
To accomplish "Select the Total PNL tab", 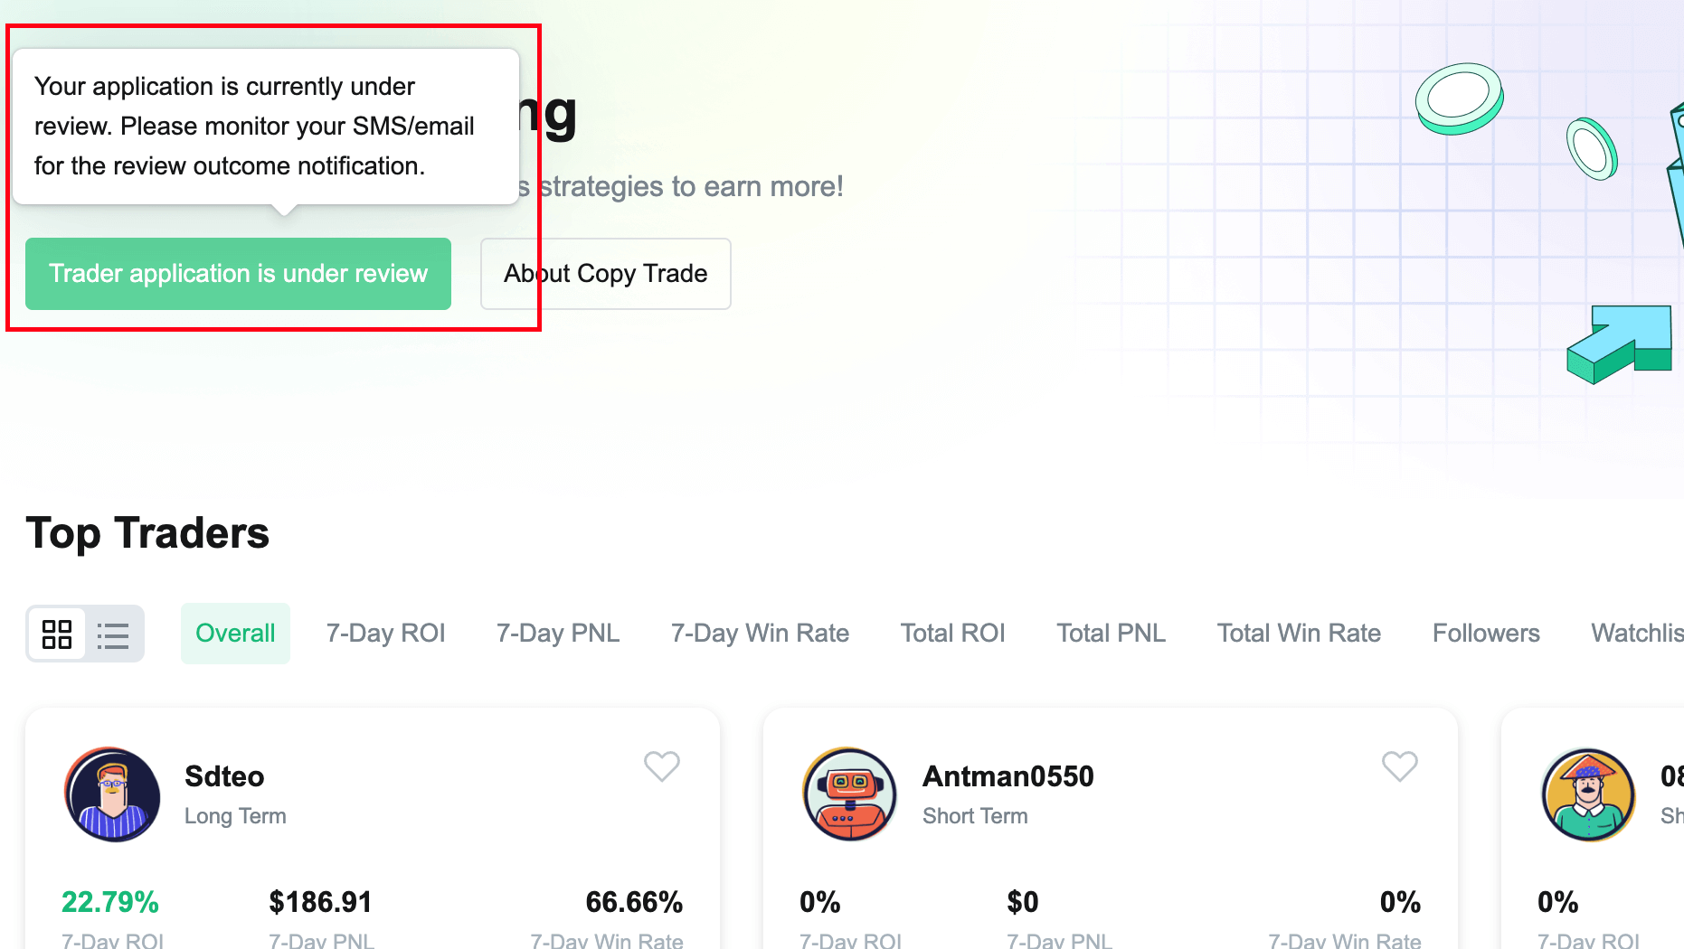I will (1112, 634).
